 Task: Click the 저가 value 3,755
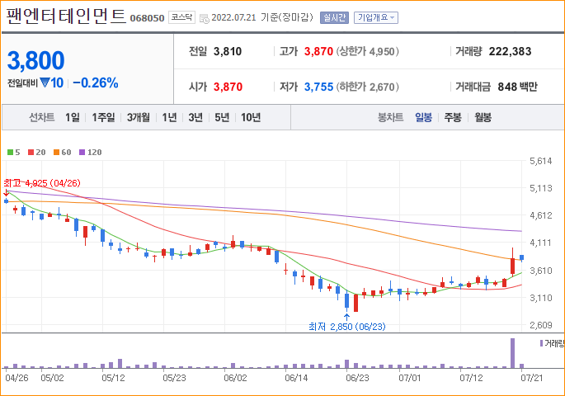(x=319, y=87)
